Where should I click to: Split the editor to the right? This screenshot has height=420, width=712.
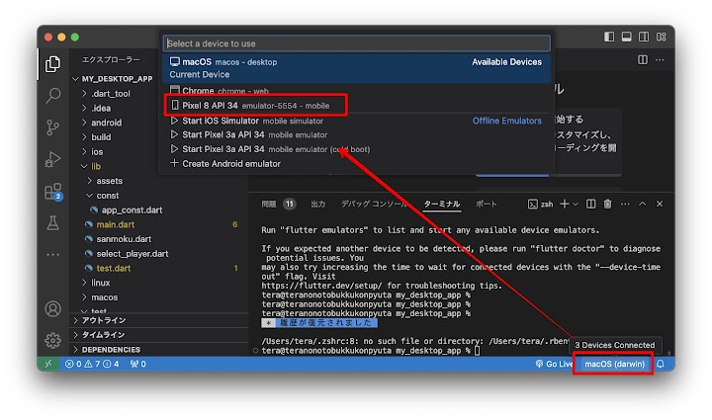click(x=643, y=60)
